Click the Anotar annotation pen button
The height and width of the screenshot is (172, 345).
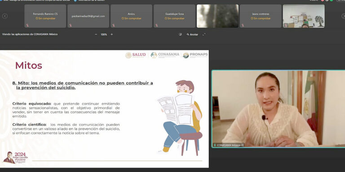(x=192, y=34)
